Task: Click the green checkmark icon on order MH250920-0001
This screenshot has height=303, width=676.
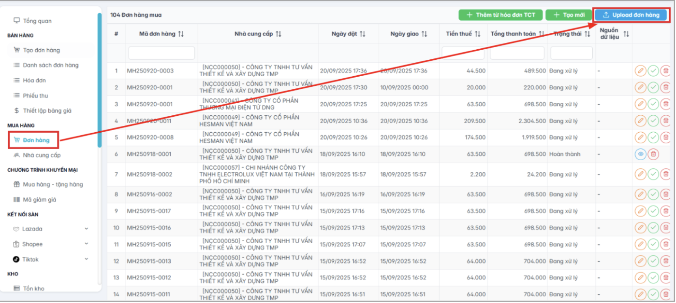Action: 653,87
